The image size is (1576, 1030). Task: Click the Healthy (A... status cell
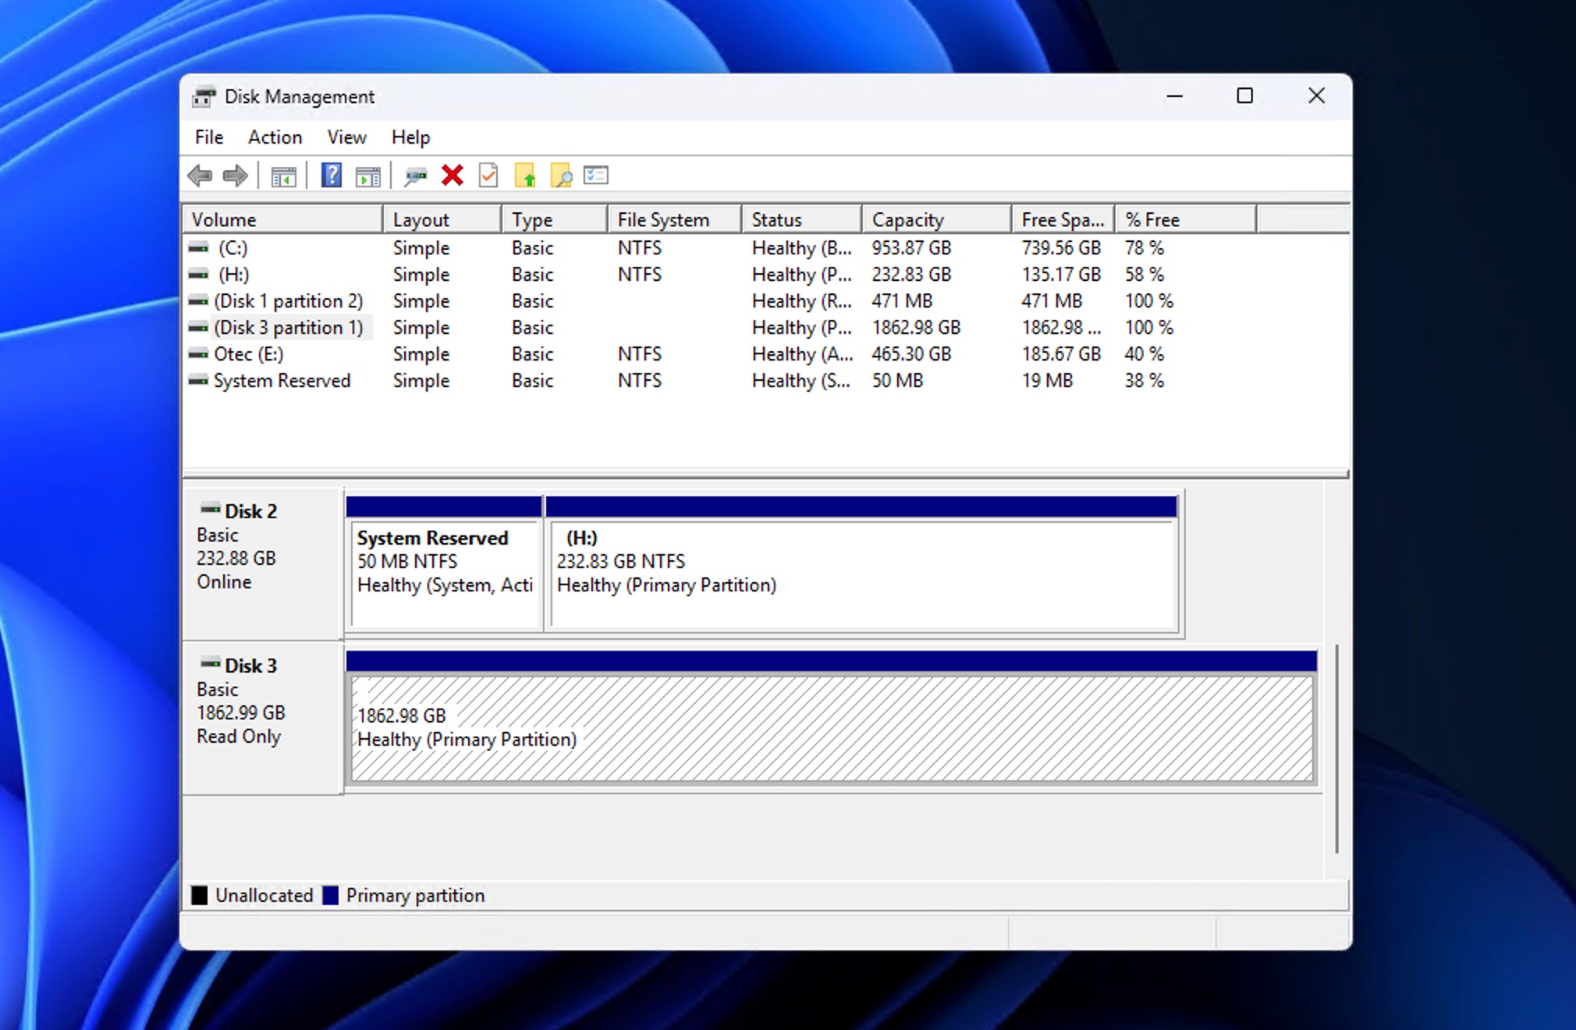point(802,354)
